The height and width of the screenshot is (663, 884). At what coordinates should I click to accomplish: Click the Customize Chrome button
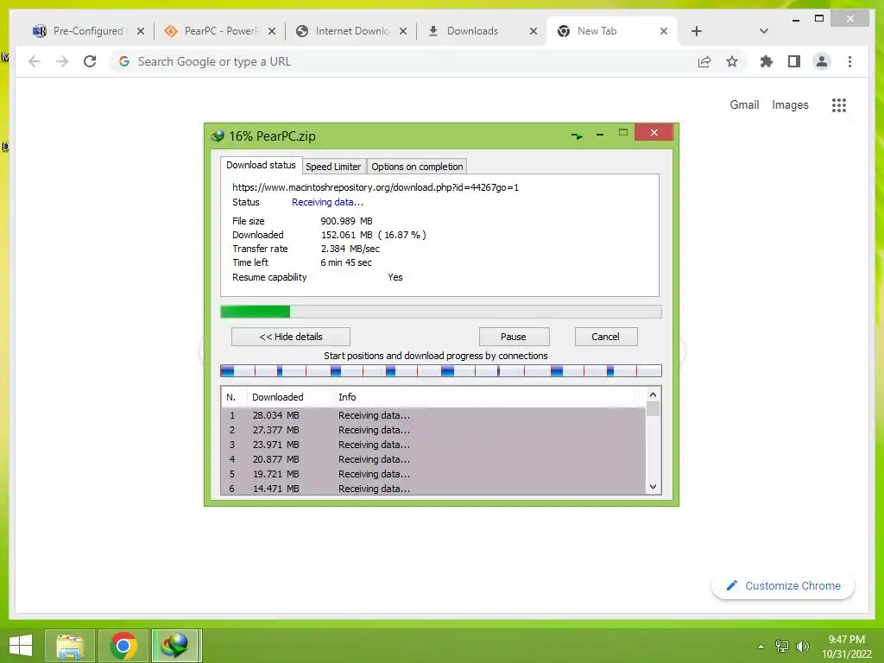783,586
